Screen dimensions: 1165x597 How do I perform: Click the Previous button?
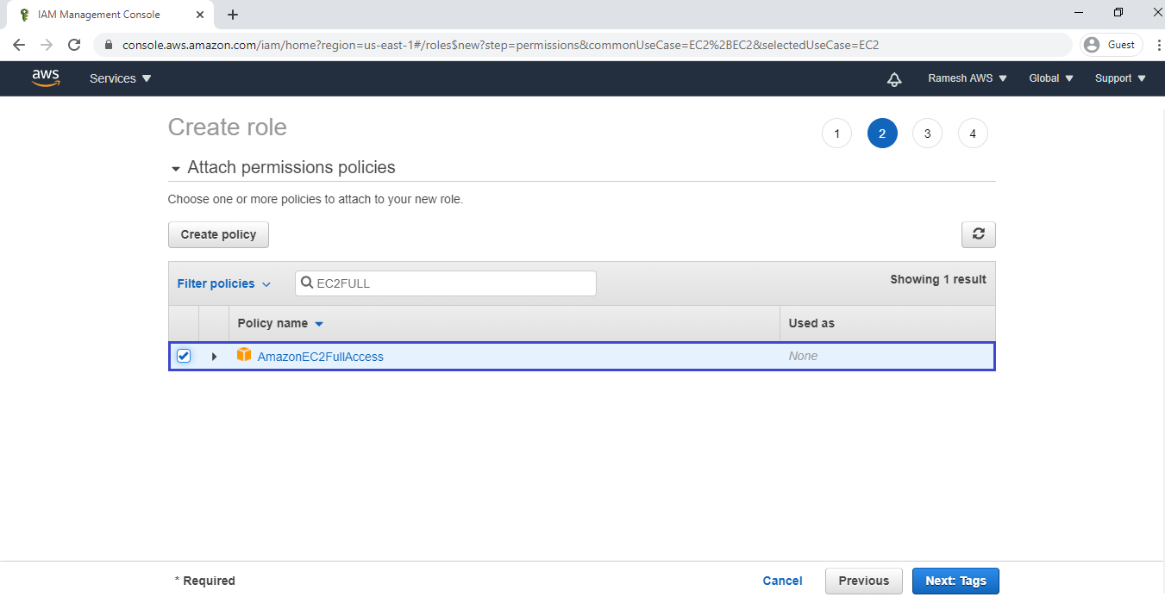863,581
